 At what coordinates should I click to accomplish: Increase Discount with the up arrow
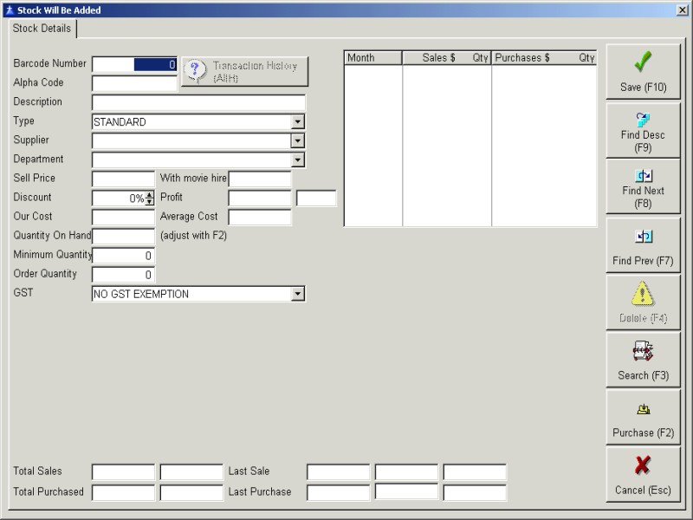(150, 195)
